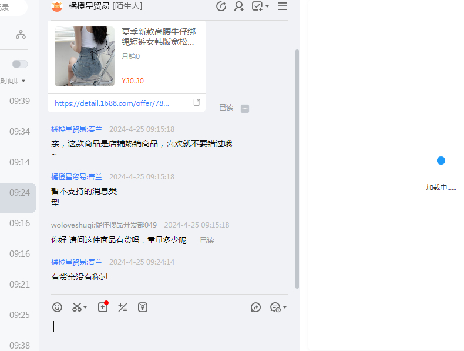Open the plus-slash calculator icon
Screen dimensions: 464x351
pos(123,307)
